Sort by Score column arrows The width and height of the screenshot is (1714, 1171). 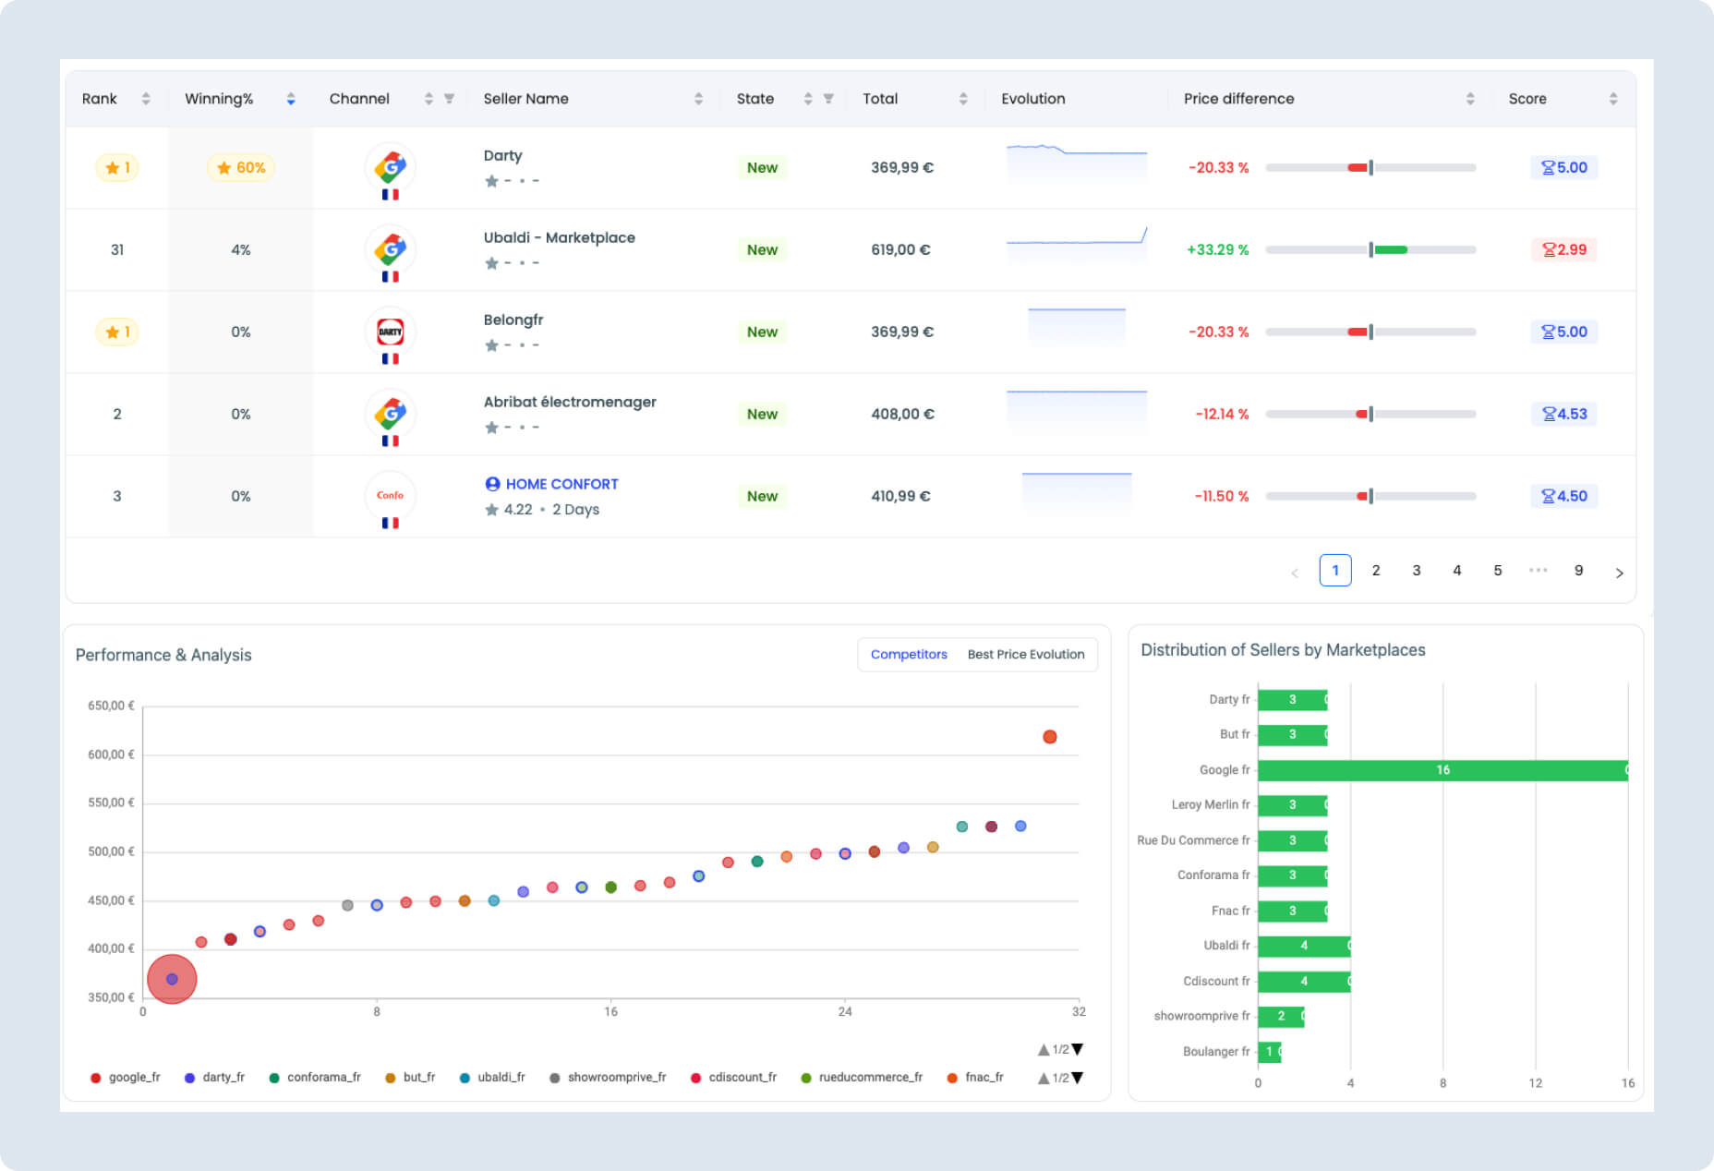[1613, 99]
